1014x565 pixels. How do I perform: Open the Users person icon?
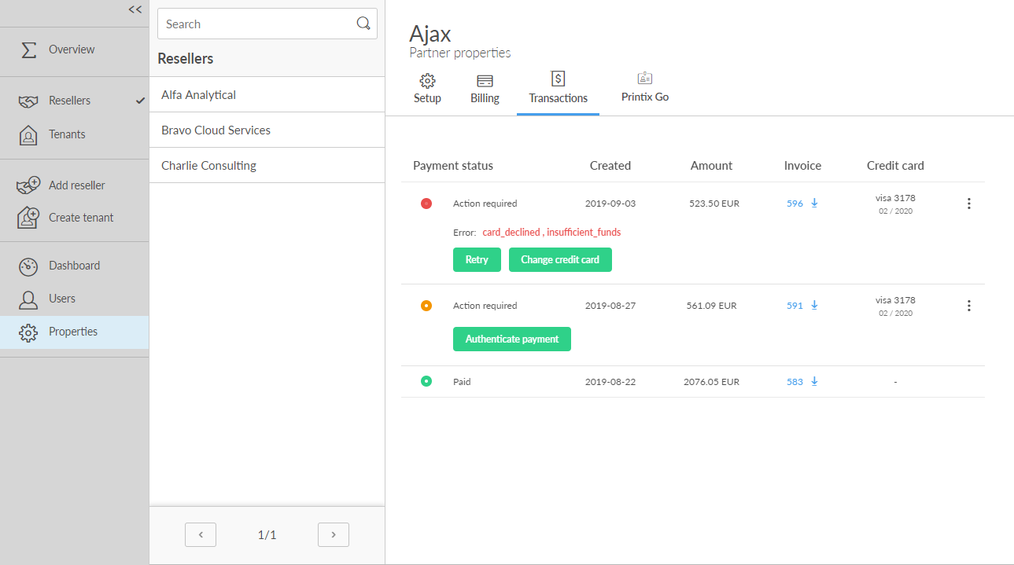(28, 299)
